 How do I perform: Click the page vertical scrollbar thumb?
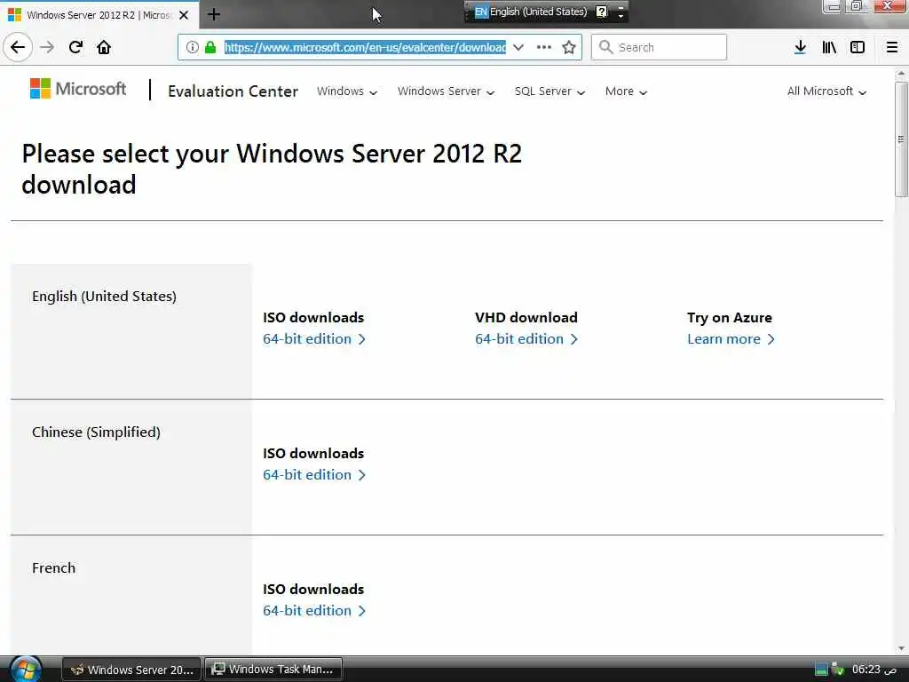click(x=901, y=139)
